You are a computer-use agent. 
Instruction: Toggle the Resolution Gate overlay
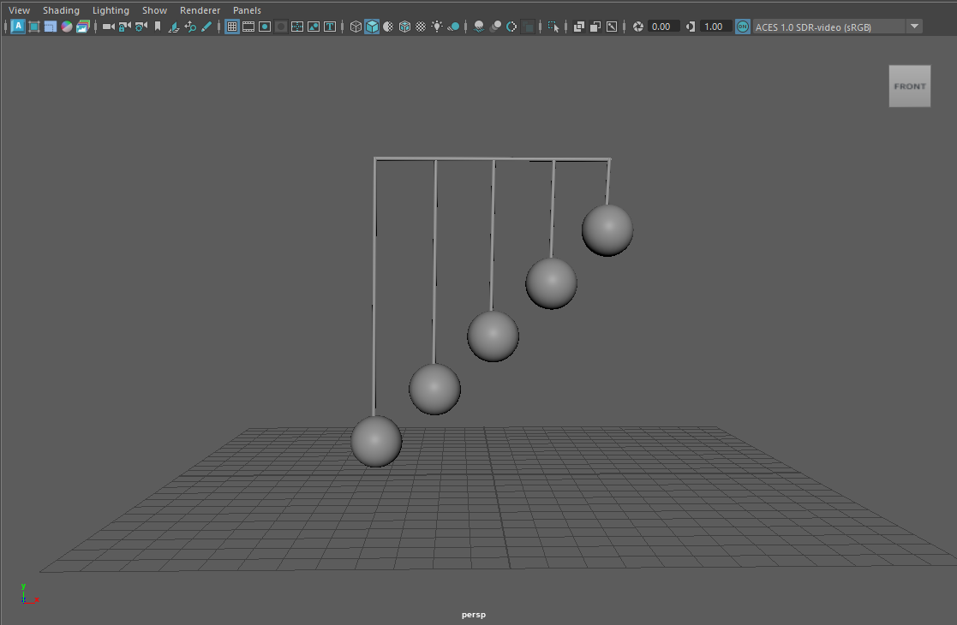[265, 27]
